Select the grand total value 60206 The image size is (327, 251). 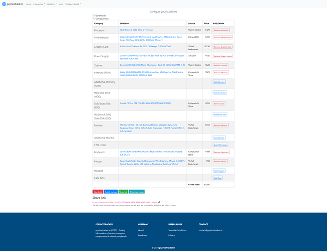[207, 185]
